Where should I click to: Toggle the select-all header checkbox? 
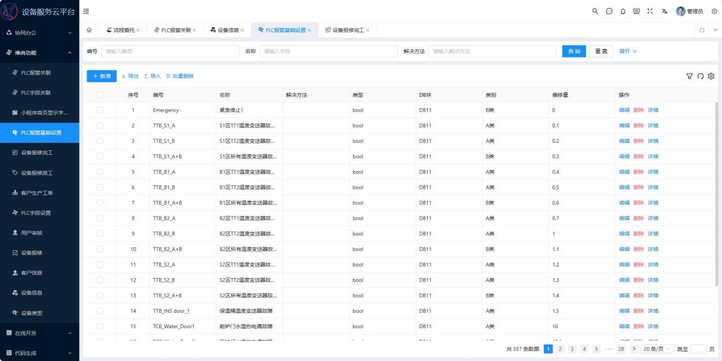coord(100,95)
